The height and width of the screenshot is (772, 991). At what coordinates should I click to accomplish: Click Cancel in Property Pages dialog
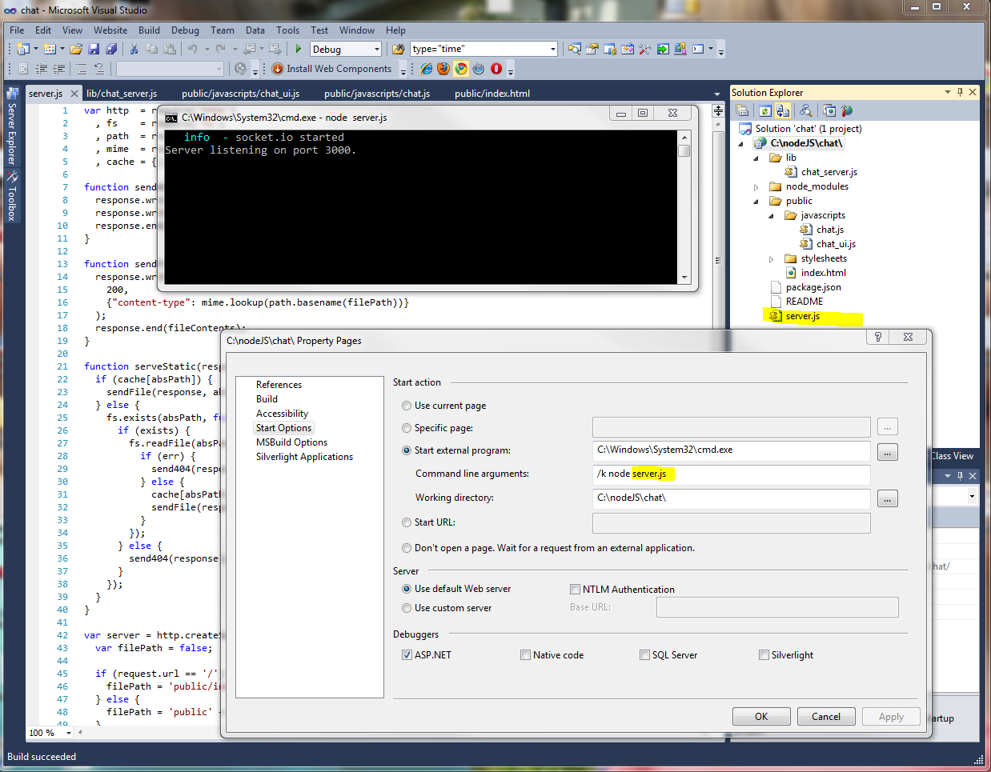826,717
